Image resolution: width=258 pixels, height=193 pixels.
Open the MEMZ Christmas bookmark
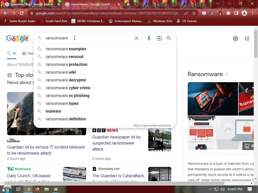88,21
